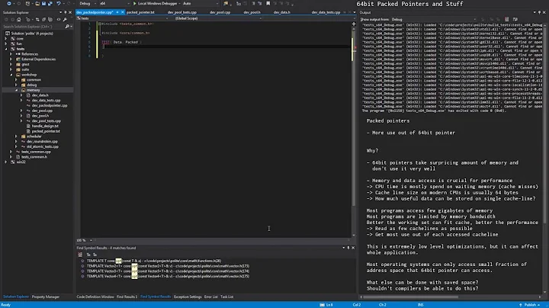
Task: Open the Exception Settings tab
Action: point(188,297)
